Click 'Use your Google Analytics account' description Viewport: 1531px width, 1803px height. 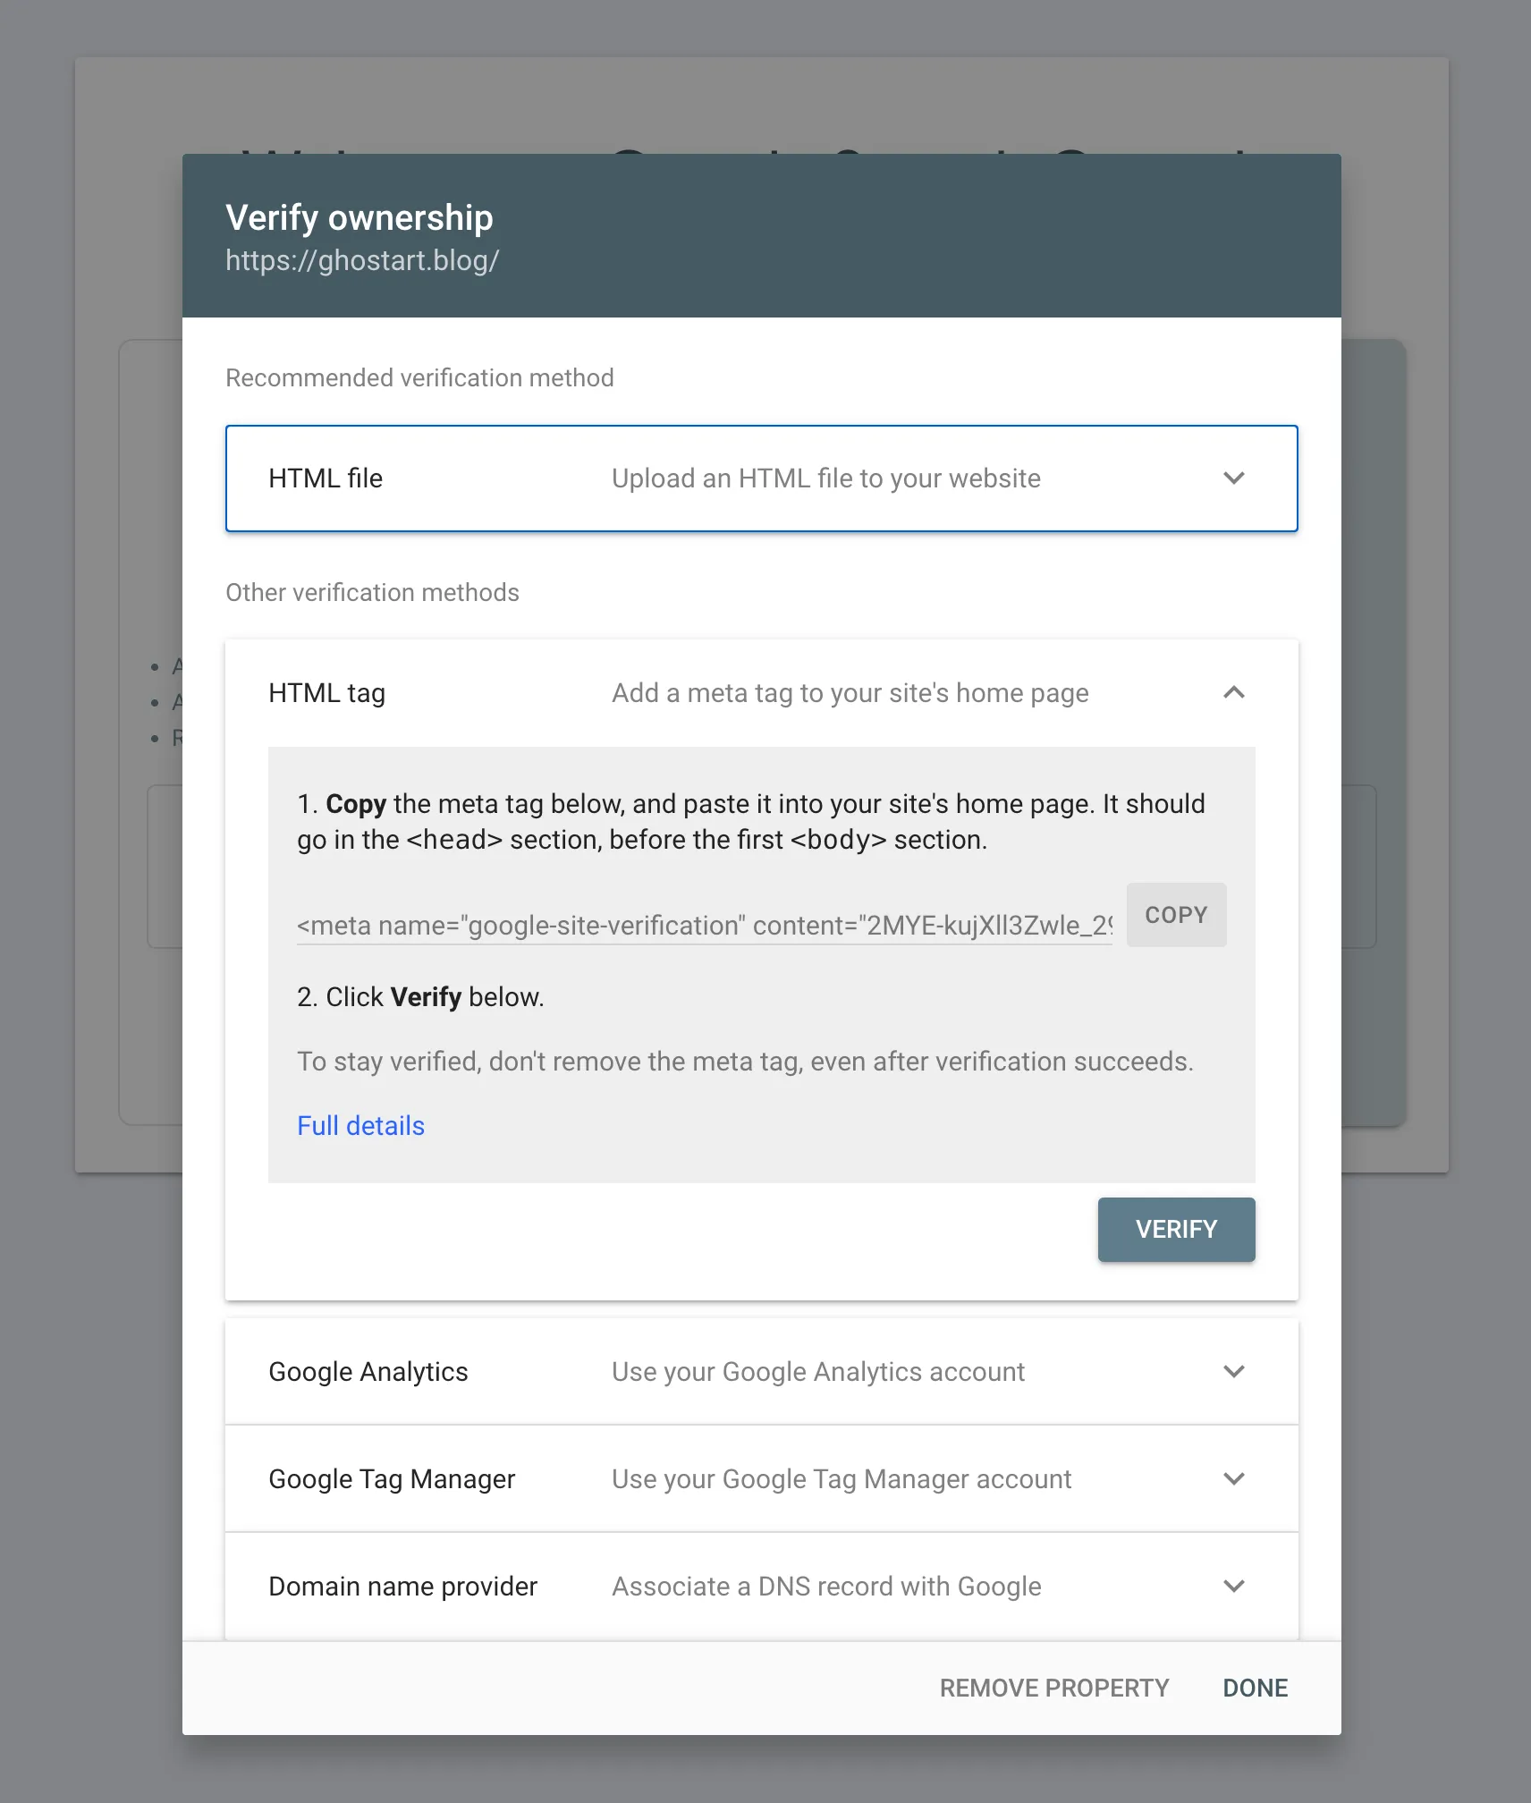click(818, 1372)
